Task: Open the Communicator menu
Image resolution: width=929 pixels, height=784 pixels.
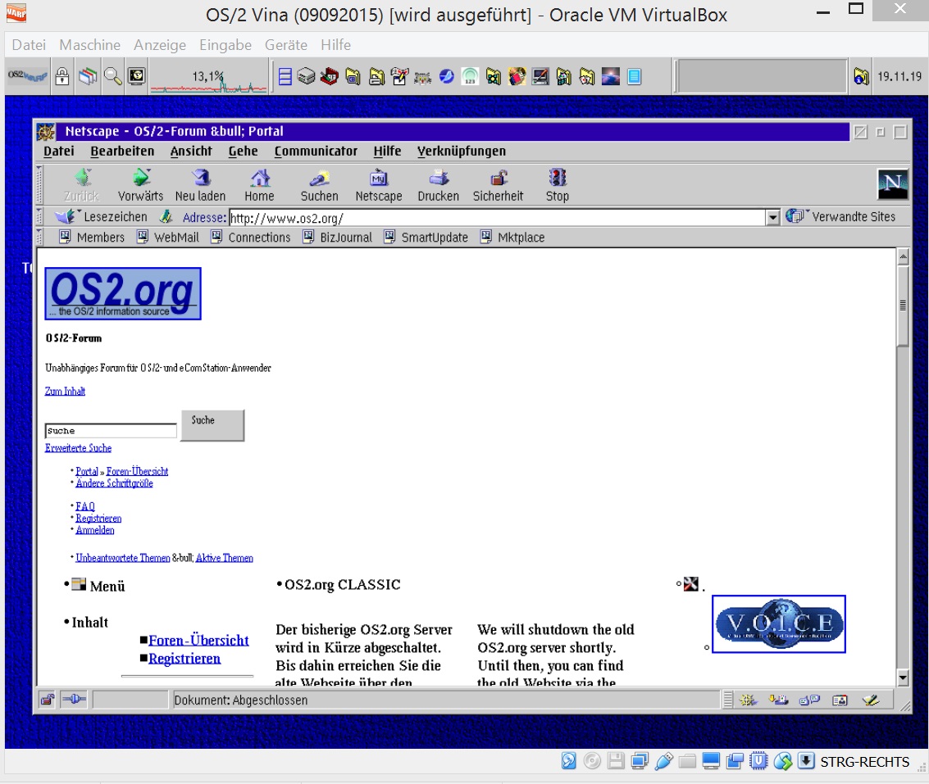Action: [316, 151]
